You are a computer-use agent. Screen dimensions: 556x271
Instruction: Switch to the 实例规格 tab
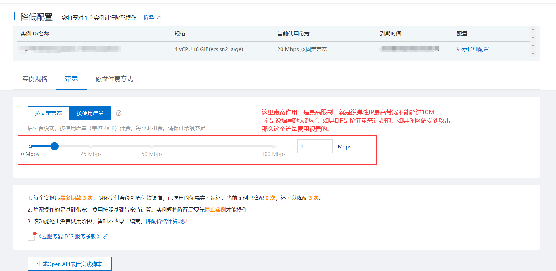[35, 79]
